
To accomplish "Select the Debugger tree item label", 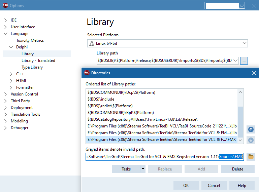I will click(x=20, y=128).
